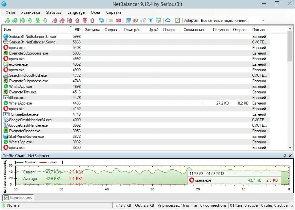Open the Окна menu
The height and width of the screenshot is (210, 295).
coord(95,12)
